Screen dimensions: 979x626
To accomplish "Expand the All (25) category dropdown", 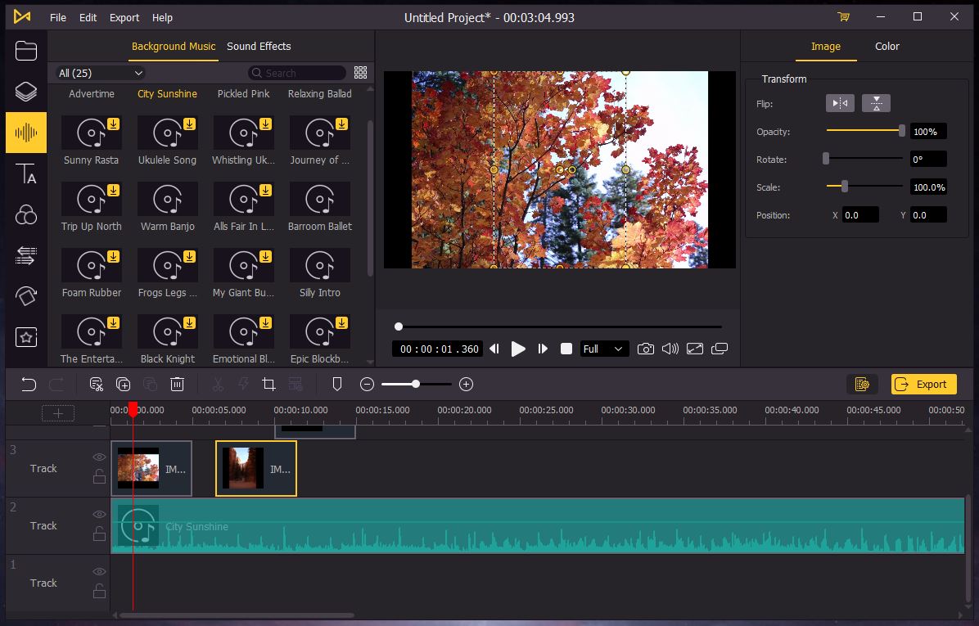I will tap(101, 73).
